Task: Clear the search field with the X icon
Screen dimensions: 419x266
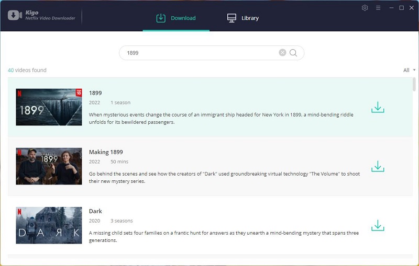Action: coord(282,52)
